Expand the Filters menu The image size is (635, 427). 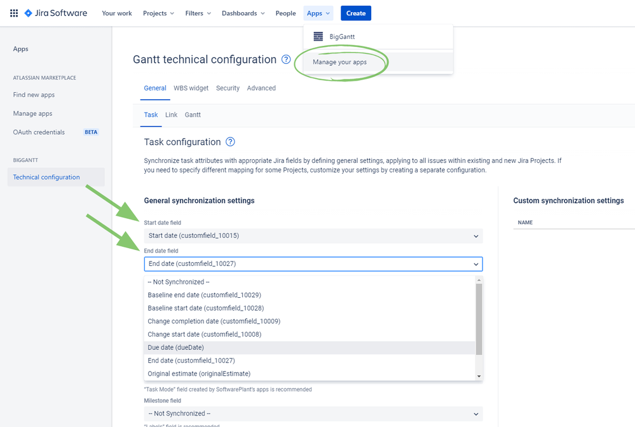[198, 13]
